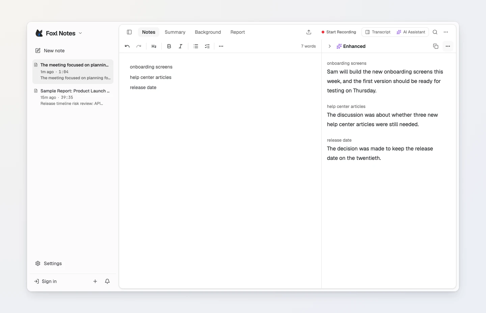486x313 pixels.
Task: Click Release timeline risk review preview text
Action: click(x=72, y=104)
